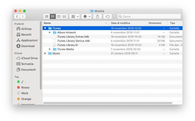
Task: Switch to gallery view
Action: click(65, 16)
